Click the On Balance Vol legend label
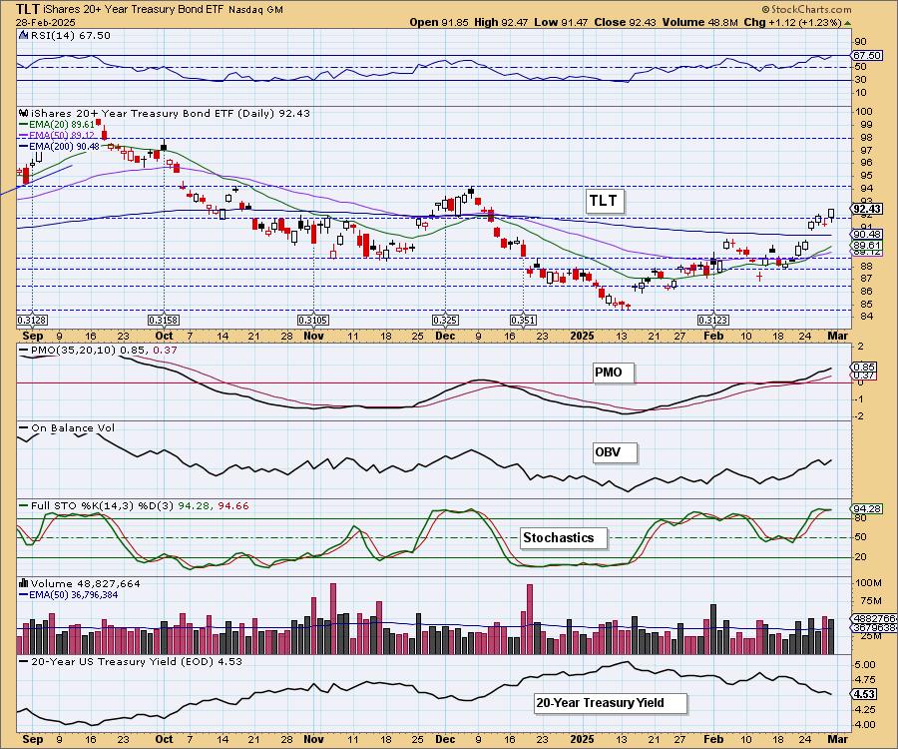The image size is (898, 749). point(73,428)
